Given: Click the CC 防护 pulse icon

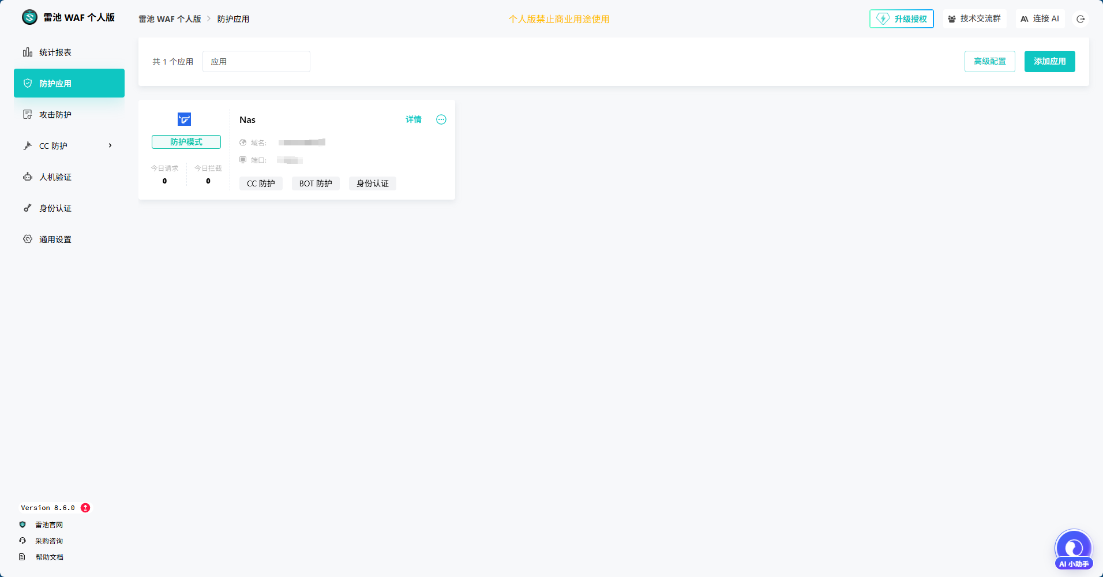Looking at the screenshot, I should 28,145.
